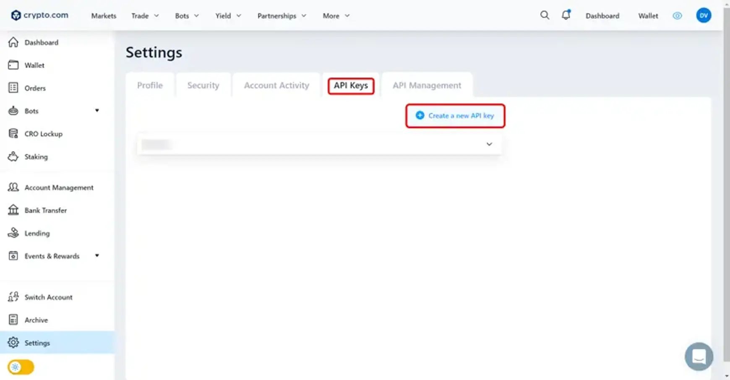This screenshot has width=730, height=380.
Task: Open the Orders section from sidebar
Action: click(35, 88)
